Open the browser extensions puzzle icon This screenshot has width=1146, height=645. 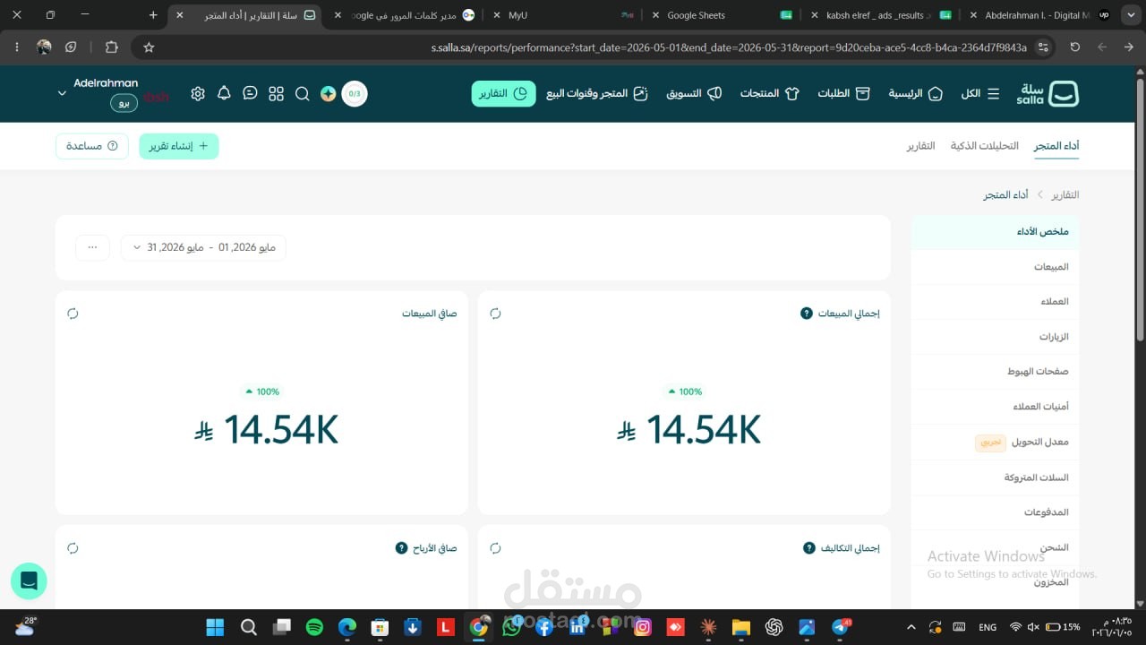[x=111, y=47]
